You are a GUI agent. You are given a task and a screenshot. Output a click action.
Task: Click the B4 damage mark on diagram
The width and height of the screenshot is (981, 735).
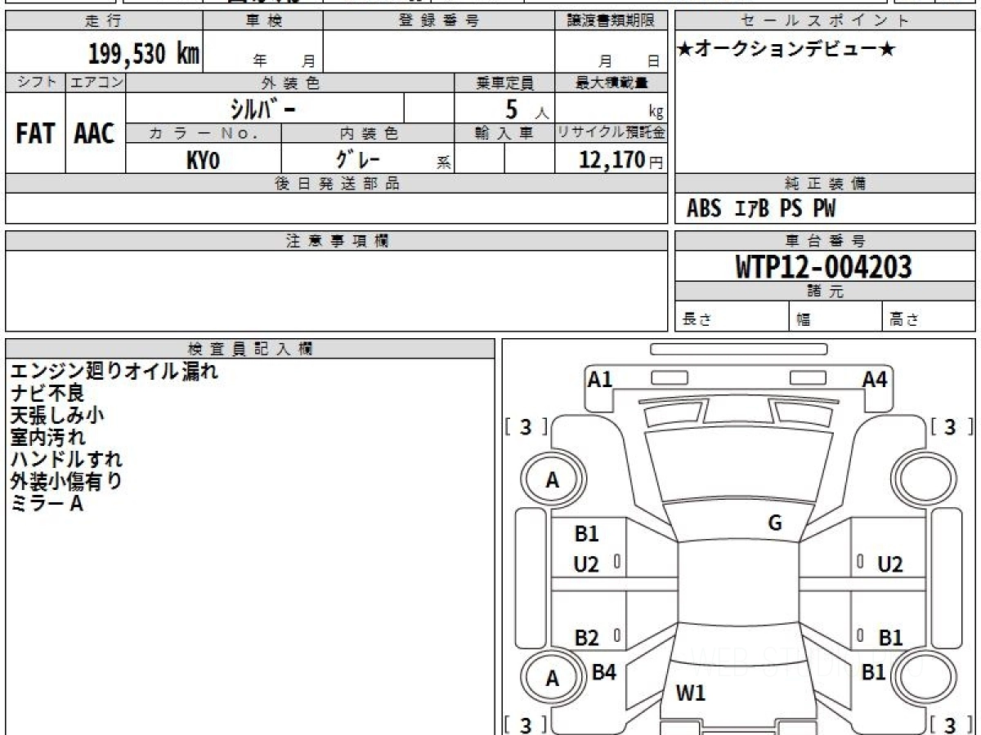(x=604, y=673)
